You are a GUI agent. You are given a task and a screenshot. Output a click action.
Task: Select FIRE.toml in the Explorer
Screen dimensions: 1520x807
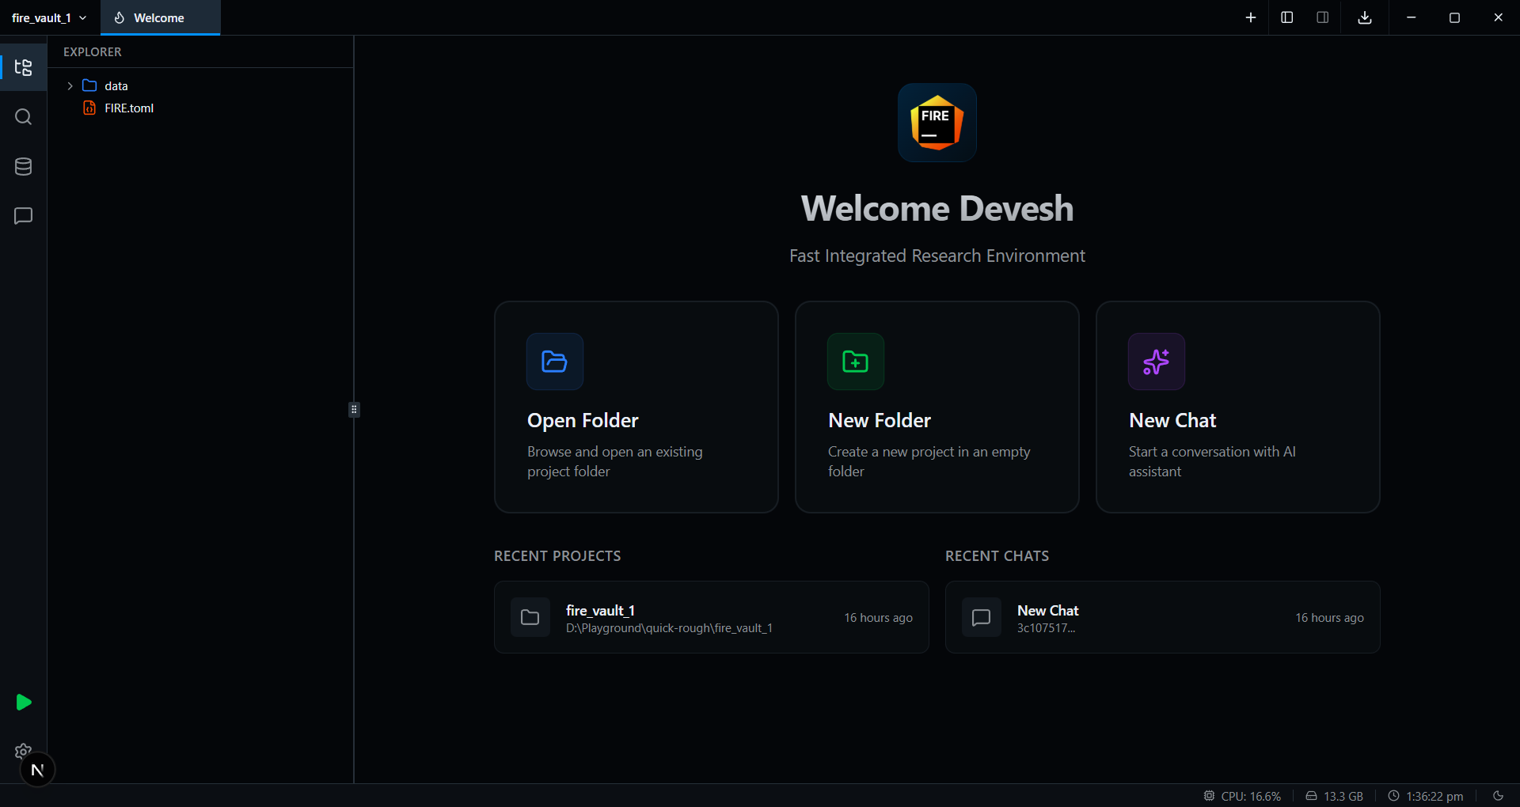click(x=130, y=108)
